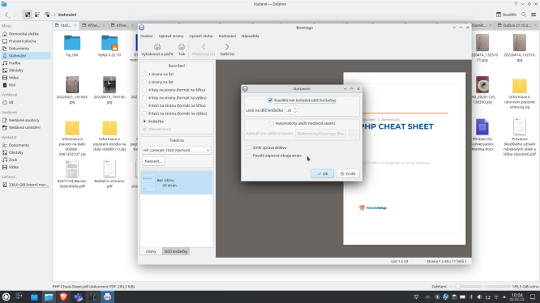Click clock showing 10:04 in taskbar
The height and width of the screenshot is (303, 540).
coord(517,297)
